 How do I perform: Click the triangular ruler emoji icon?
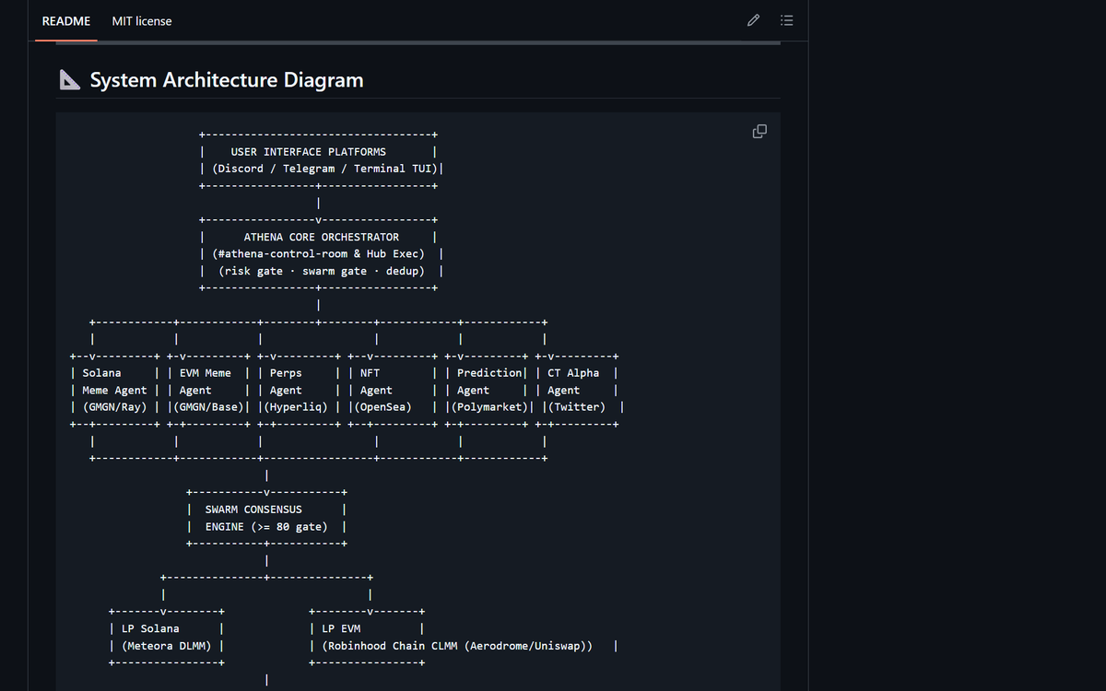(x=70, y=80)
